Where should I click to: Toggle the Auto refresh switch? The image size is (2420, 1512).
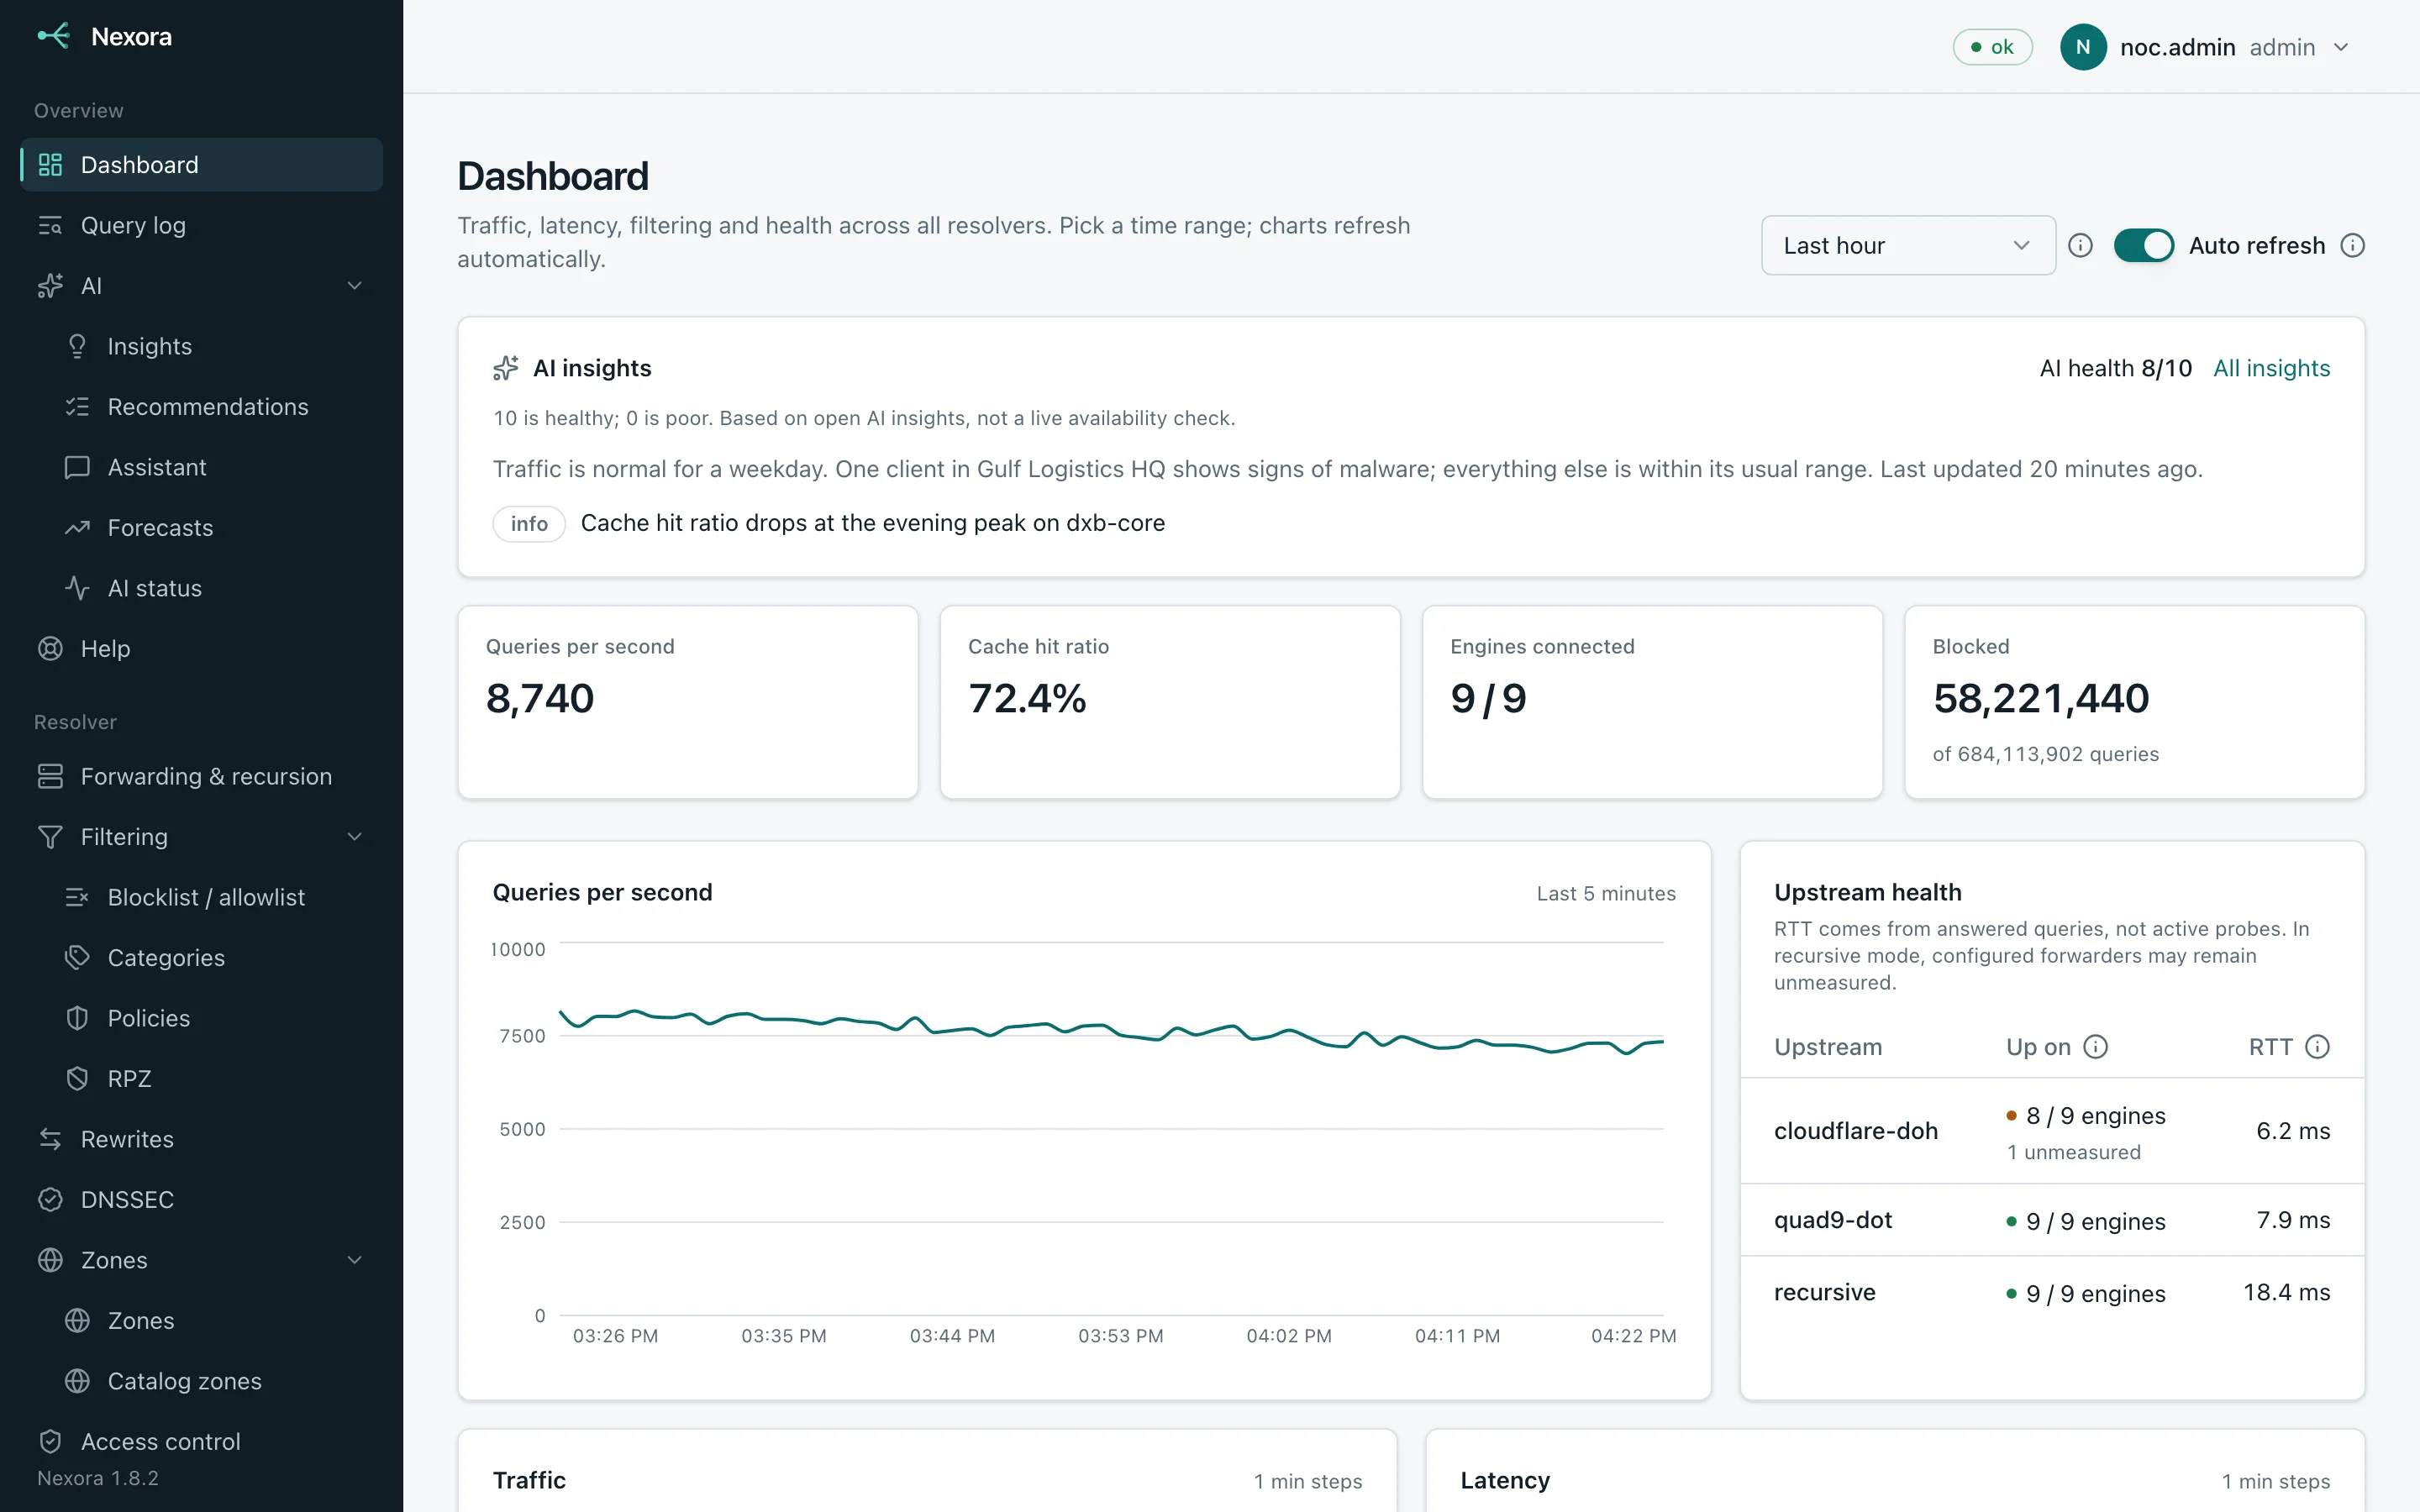tap(2143, 246)
